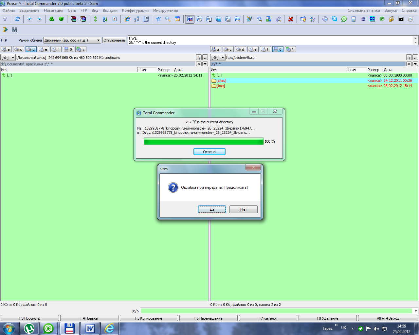Go back using the left arrow icon

(x=30, y=19)
